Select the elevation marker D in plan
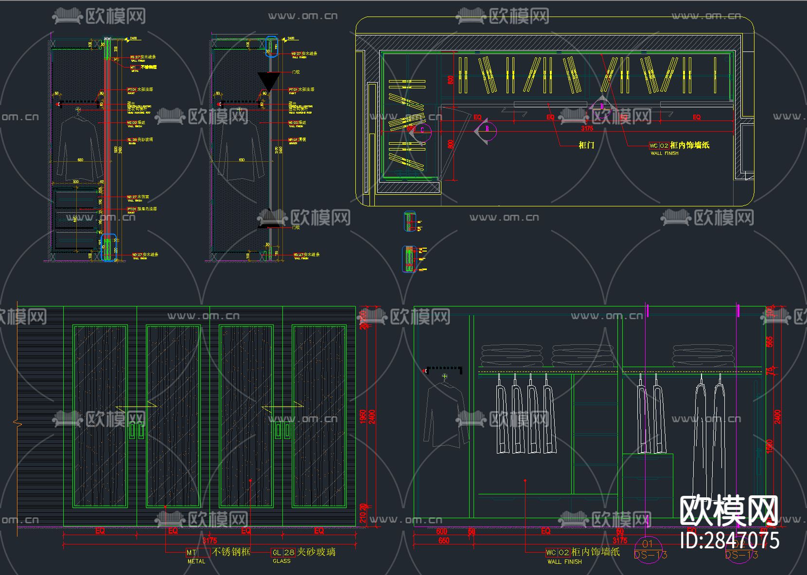The width and height of the screenshot is (807, 575). click(x=601, y=107)
